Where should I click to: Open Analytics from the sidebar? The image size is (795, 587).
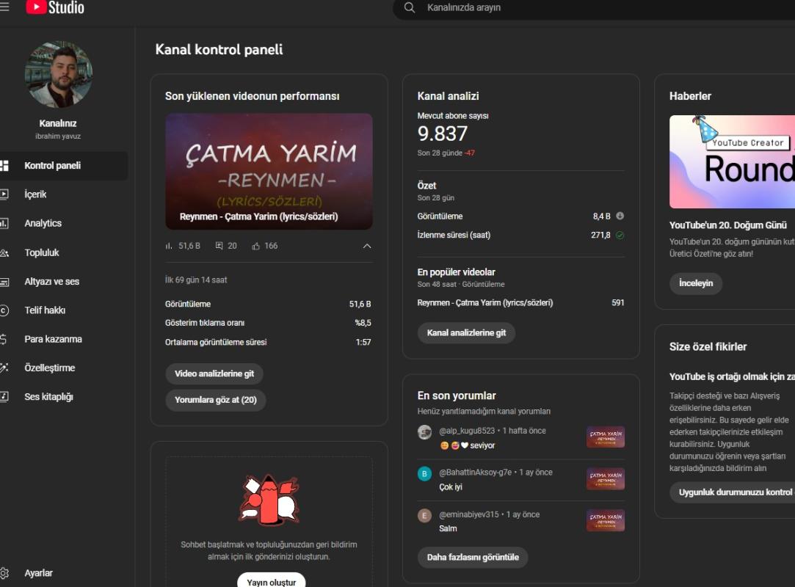coord(64,223)
